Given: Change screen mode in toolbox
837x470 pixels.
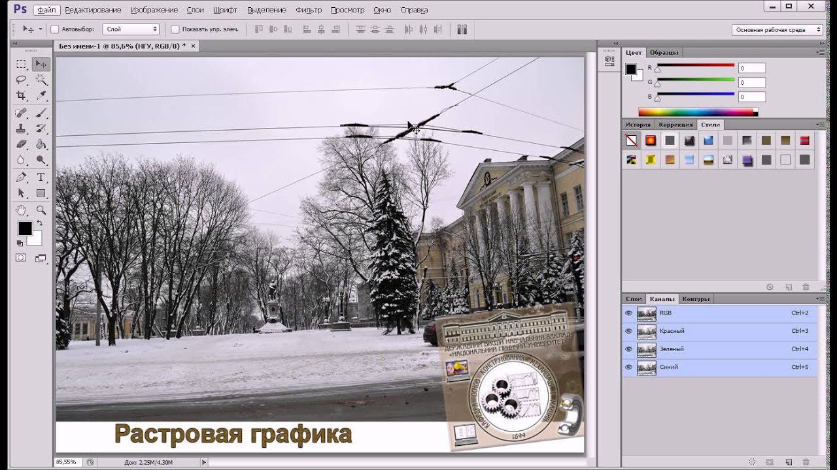Looking at the screenshot, I should click(x=41, y=258).
